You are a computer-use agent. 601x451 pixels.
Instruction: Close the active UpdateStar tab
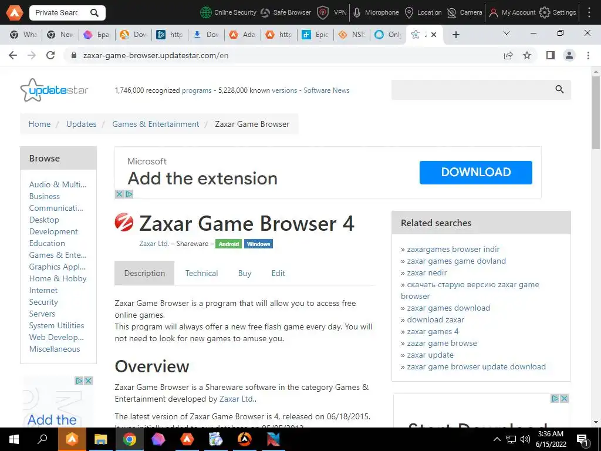pyautogui.click(x=434, y=35)
